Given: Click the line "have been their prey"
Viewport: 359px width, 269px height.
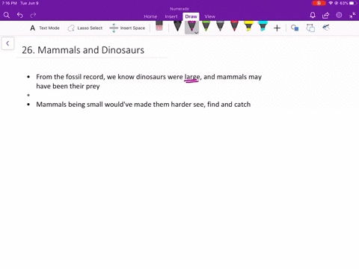Looking at the screenshot, I should click(x=68, y=86).
